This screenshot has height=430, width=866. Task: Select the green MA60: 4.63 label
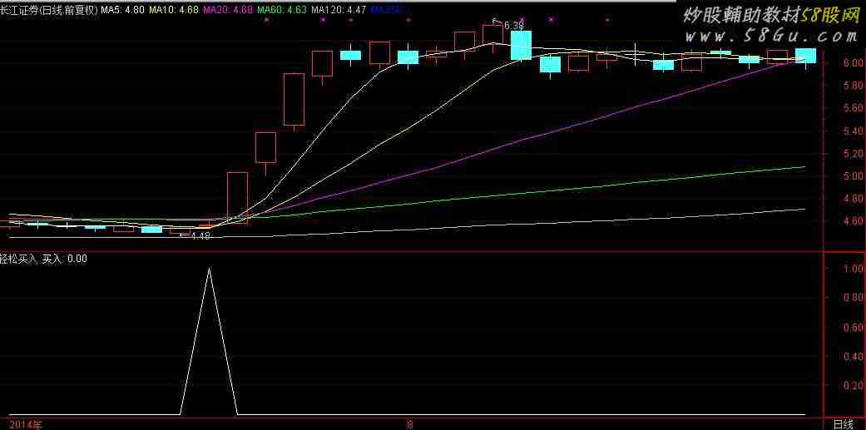(x=282, y=9)
